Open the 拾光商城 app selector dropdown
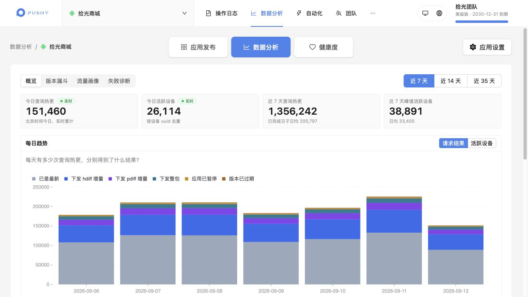 pos(128,13)
